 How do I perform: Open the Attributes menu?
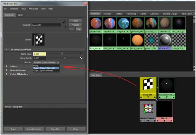[33, 9]
